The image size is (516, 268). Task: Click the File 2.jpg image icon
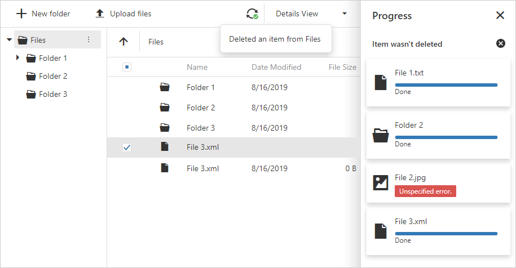381,182
